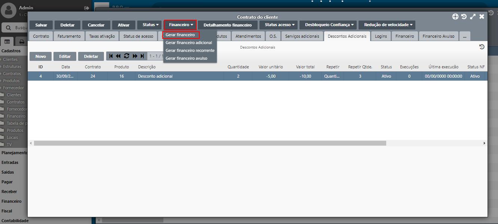Screen dimensions: 498x224
Task: Select Gerar financeiro recorrente menu option
Action: [x=190, y=50]
